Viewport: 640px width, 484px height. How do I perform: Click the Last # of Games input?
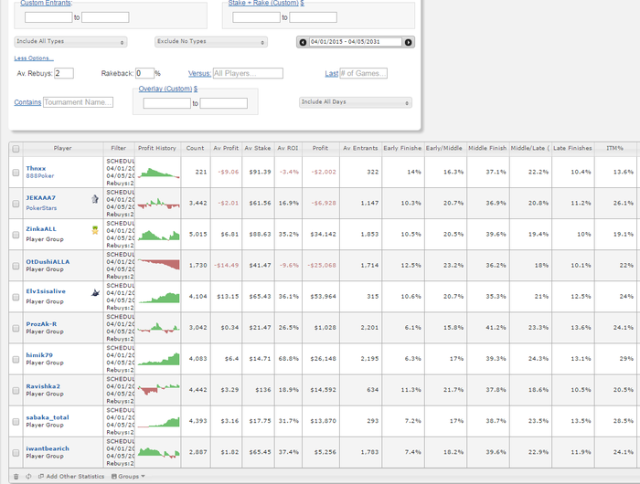point(363,73)
